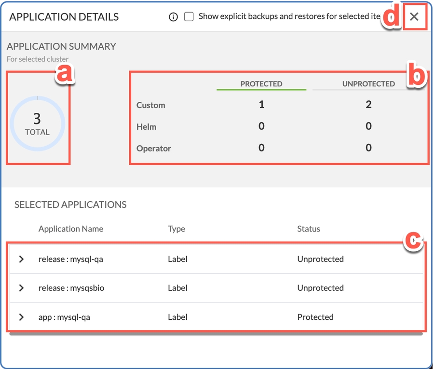Image resolution: width=434 pixels, height=369 pixels.
Task: Enable Show explicit backups and restores checkbox
Action: (x=189, y=17)
